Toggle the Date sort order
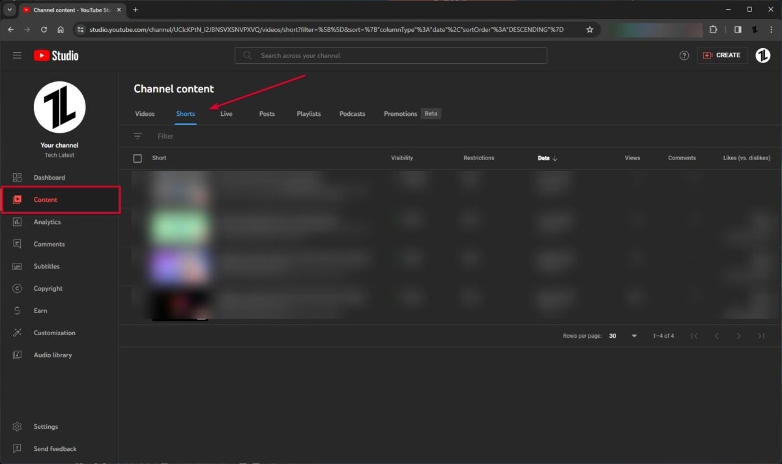Image resolution: width=782 pixels, height=464 pixels. [547, 157]
